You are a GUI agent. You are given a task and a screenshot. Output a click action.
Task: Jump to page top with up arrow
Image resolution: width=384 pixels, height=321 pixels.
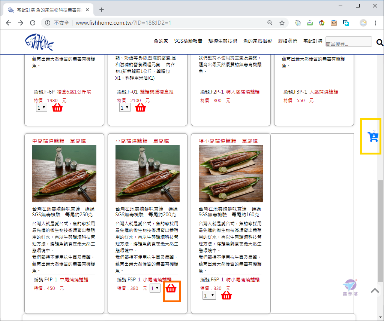tap(375, 290)
